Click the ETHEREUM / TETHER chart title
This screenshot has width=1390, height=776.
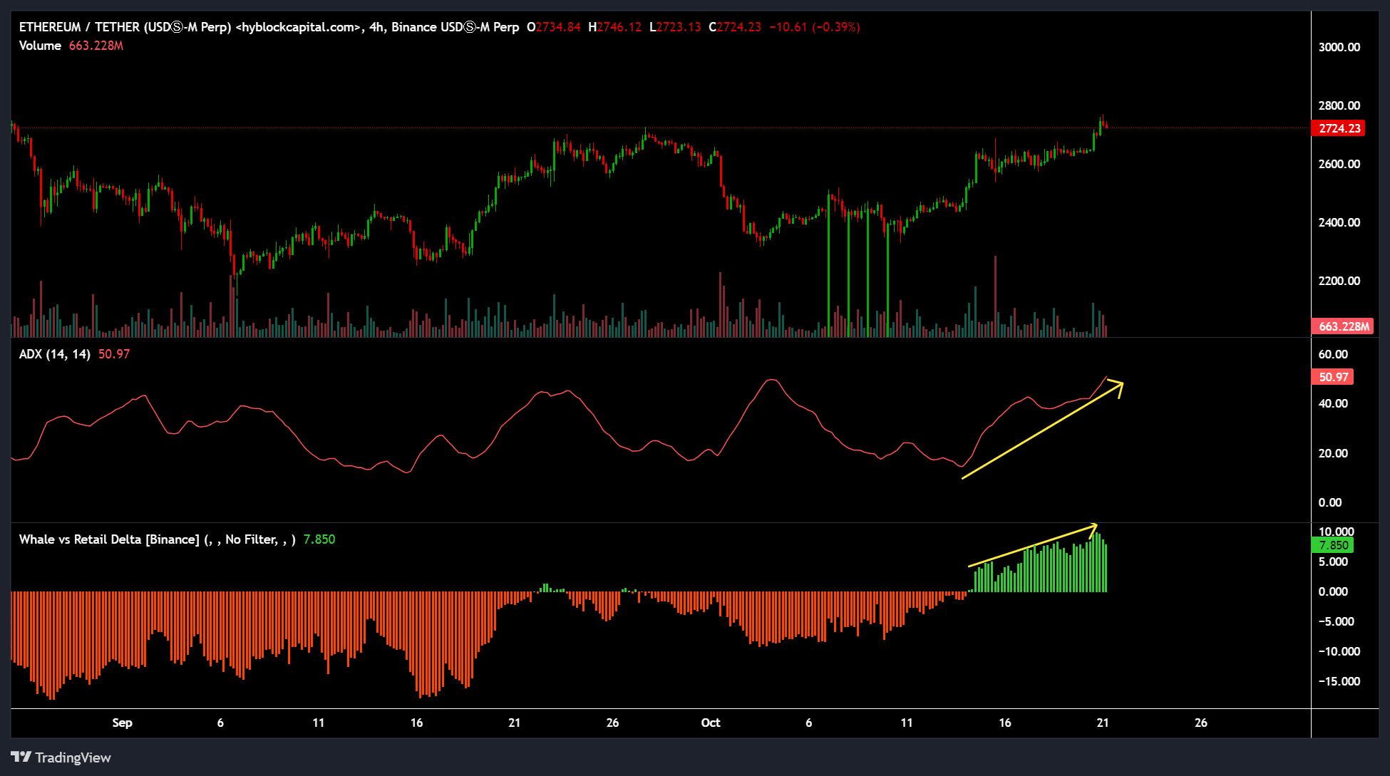(x=269, y=27)
